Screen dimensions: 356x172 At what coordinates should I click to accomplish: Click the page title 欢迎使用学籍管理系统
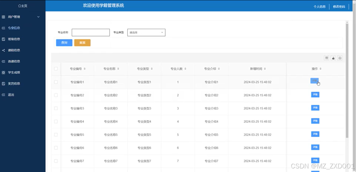103,5
